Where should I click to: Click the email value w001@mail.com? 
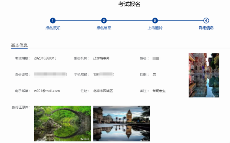coord(47,91)
